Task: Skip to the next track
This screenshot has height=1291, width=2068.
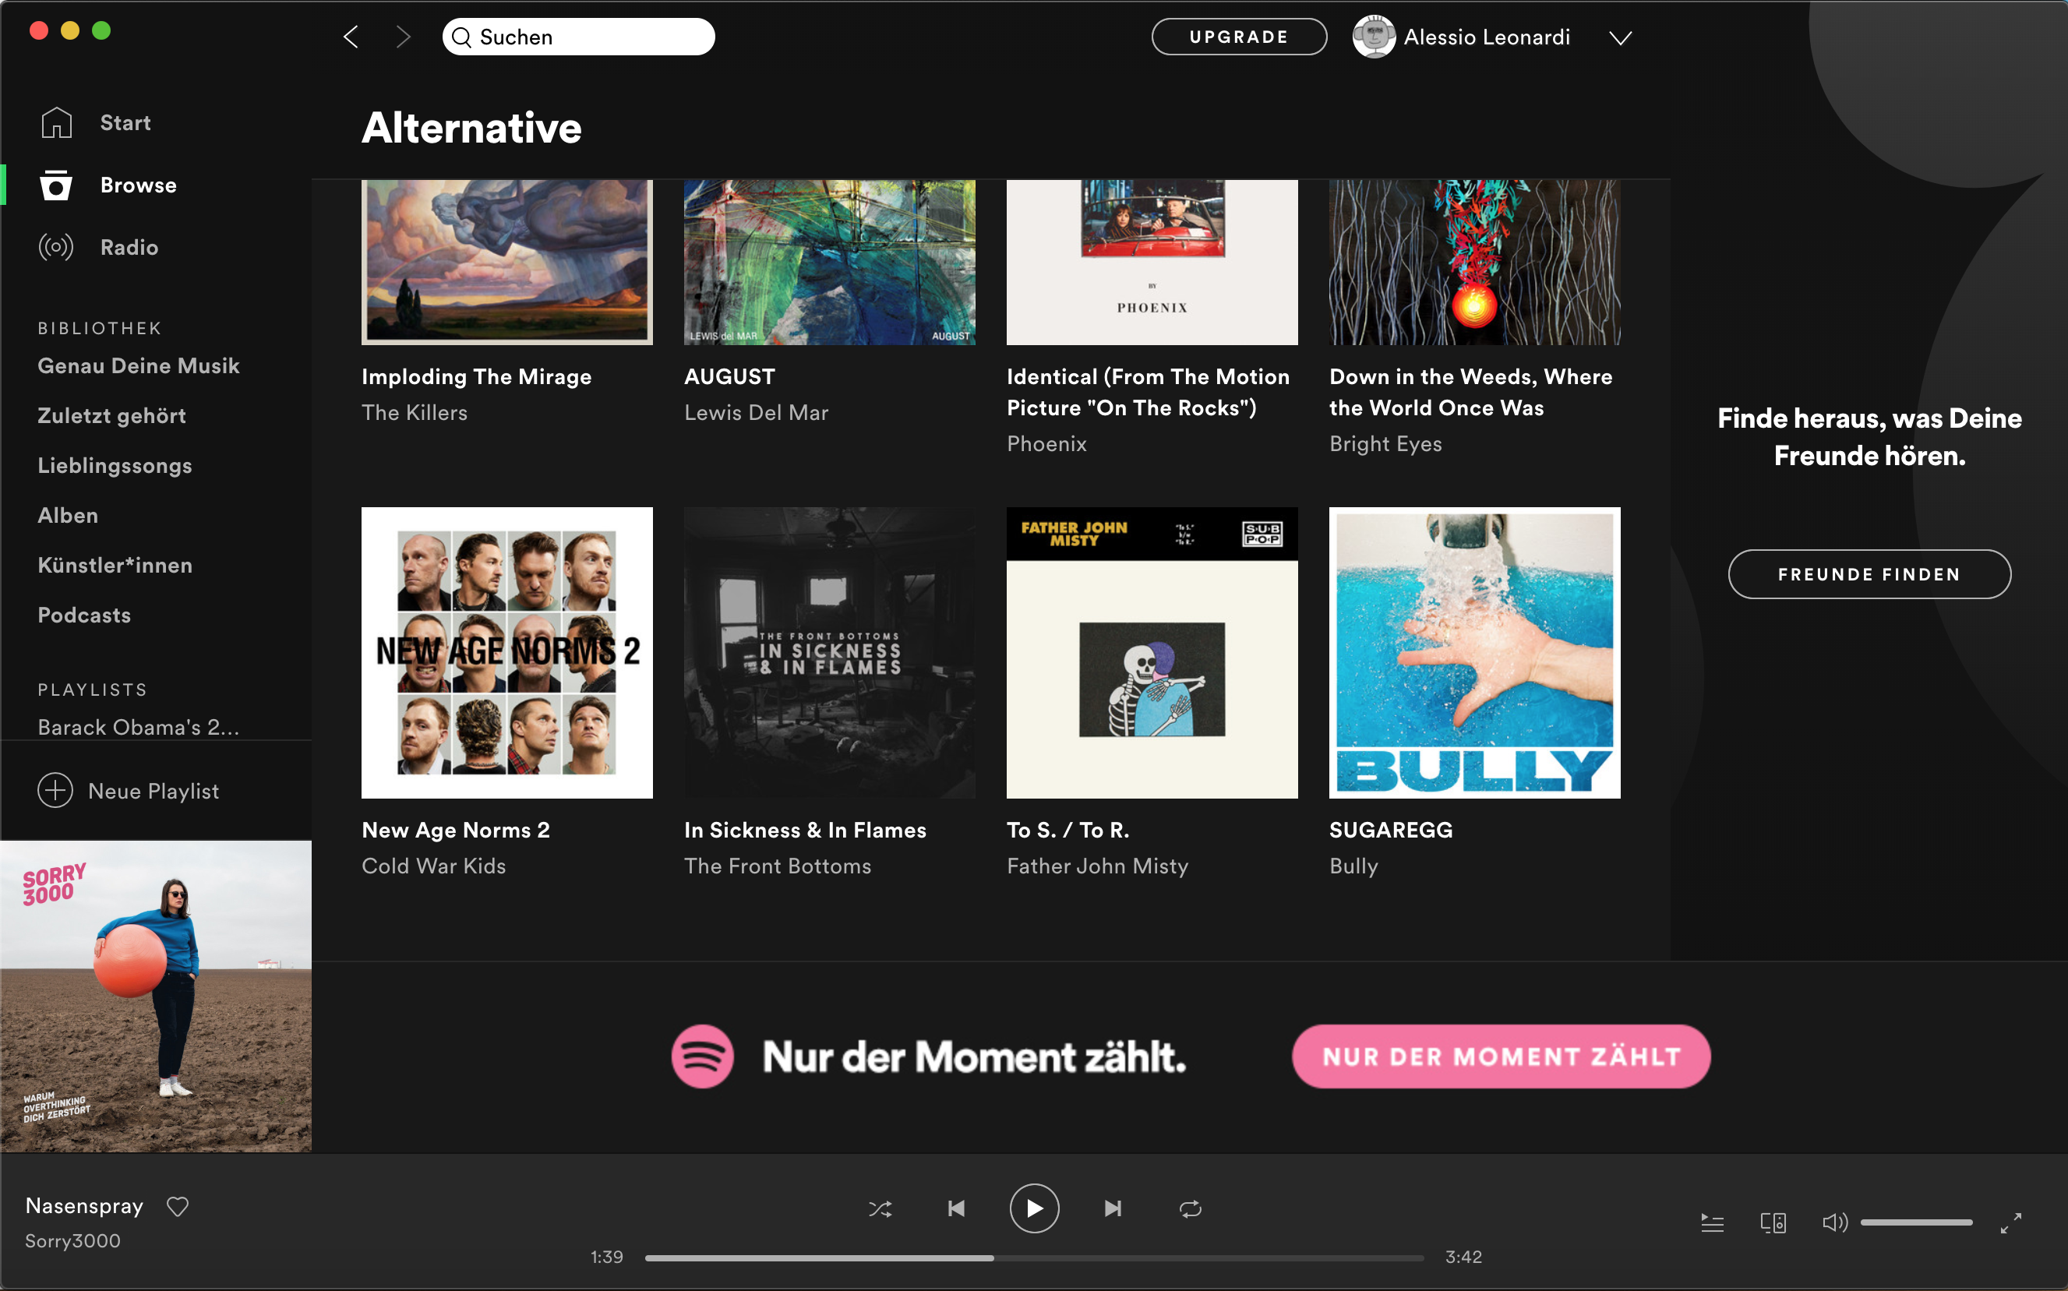Action: (x=1113, y=1208)
